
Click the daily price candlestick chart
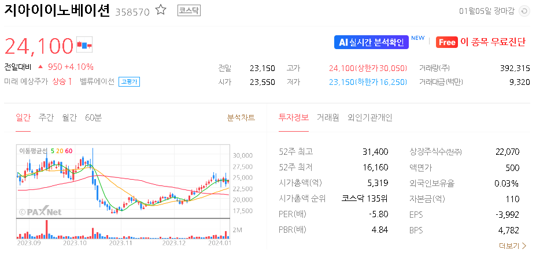123,181
